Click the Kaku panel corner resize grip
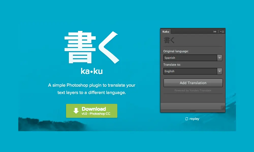 [223, 108]
